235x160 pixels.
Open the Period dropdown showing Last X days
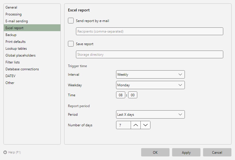point(150,115)
